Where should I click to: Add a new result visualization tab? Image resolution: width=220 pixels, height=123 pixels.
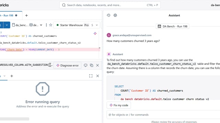12,76
